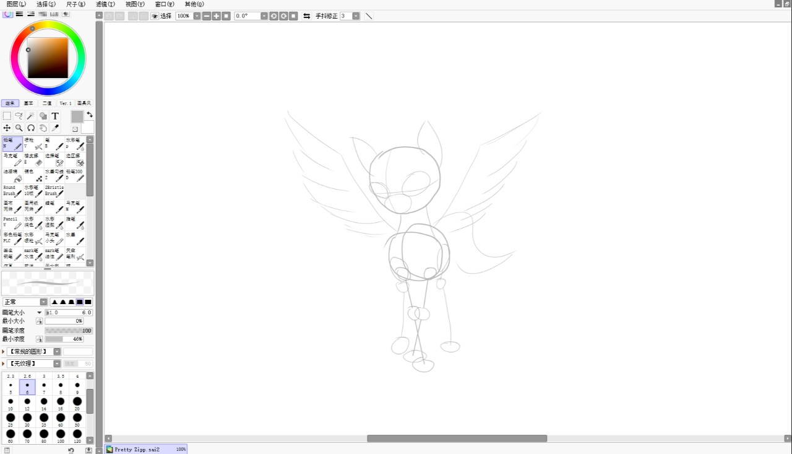Select the Text tool
Image resolution: width=792 pixels, height=454 pixels.
click(x=55, y=116)
